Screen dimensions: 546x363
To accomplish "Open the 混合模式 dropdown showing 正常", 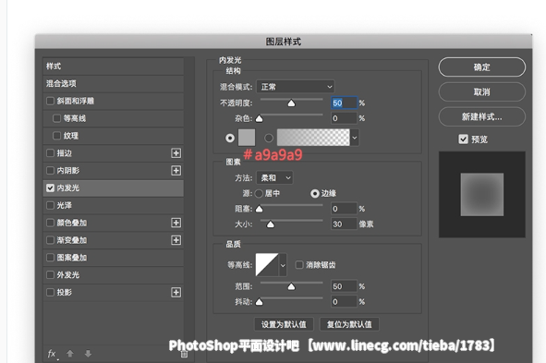I will click(296, 87).
